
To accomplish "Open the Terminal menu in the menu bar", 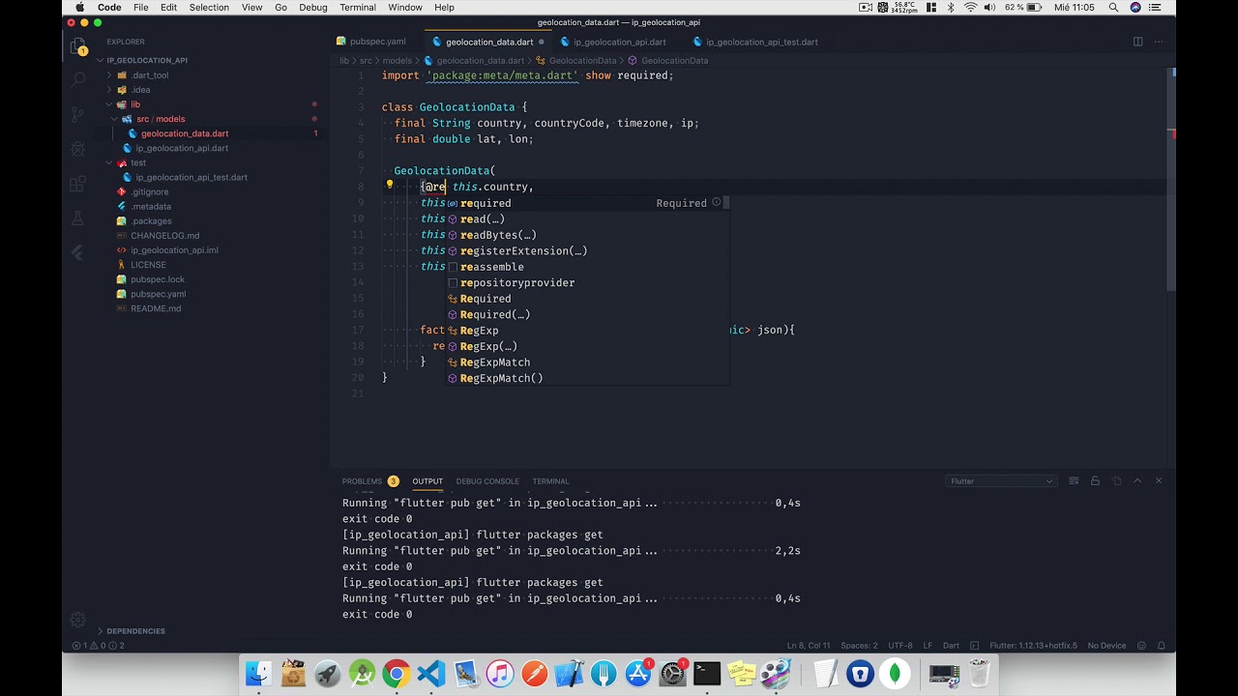I will point(358,8).
